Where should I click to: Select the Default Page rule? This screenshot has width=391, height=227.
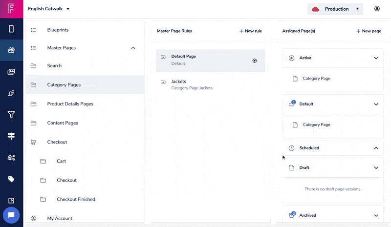click(211, 61)
